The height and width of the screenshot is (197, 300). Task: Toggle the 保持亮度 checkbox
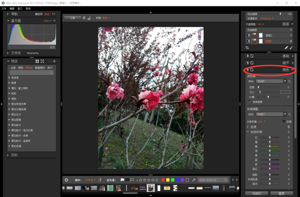tap(250, 102)
